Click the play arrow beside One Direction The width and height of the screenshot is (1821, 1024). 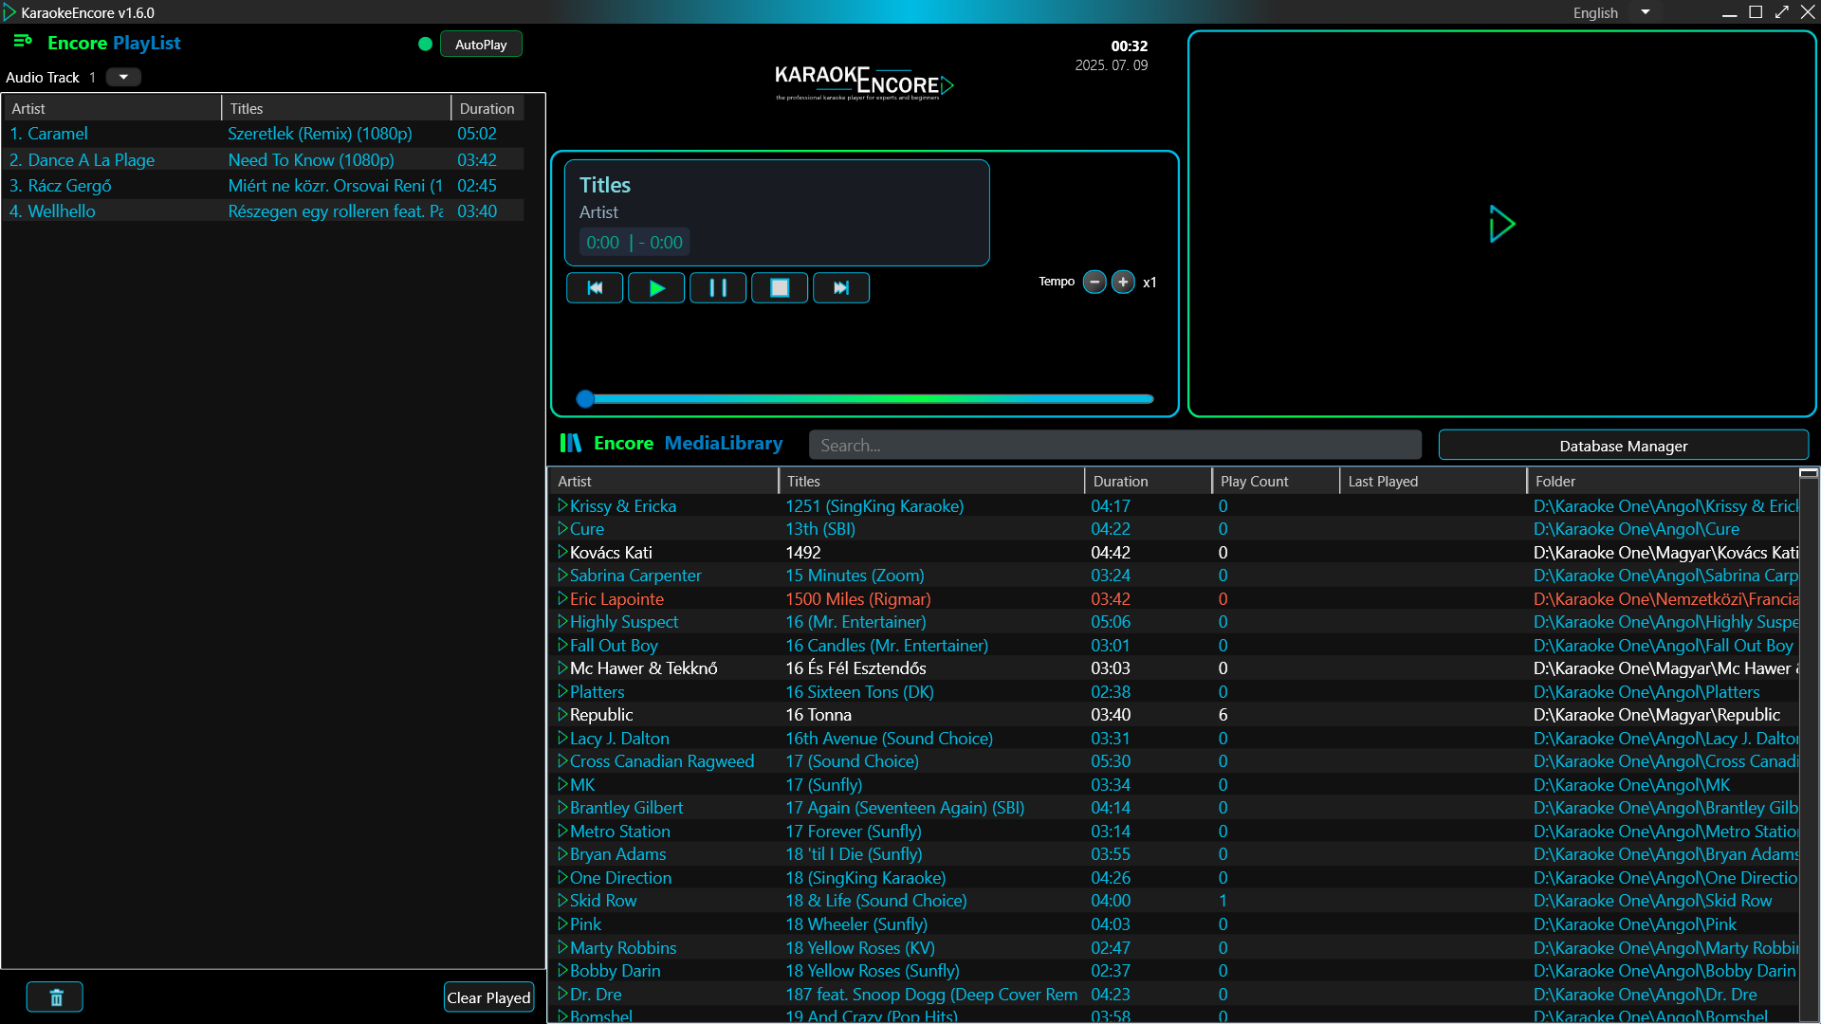[x=562, y=878]
